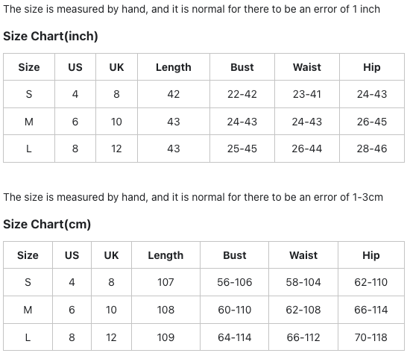Screen dimensions: 410x356
Task: Click the 70-118 hip cell
Action: 371,337
